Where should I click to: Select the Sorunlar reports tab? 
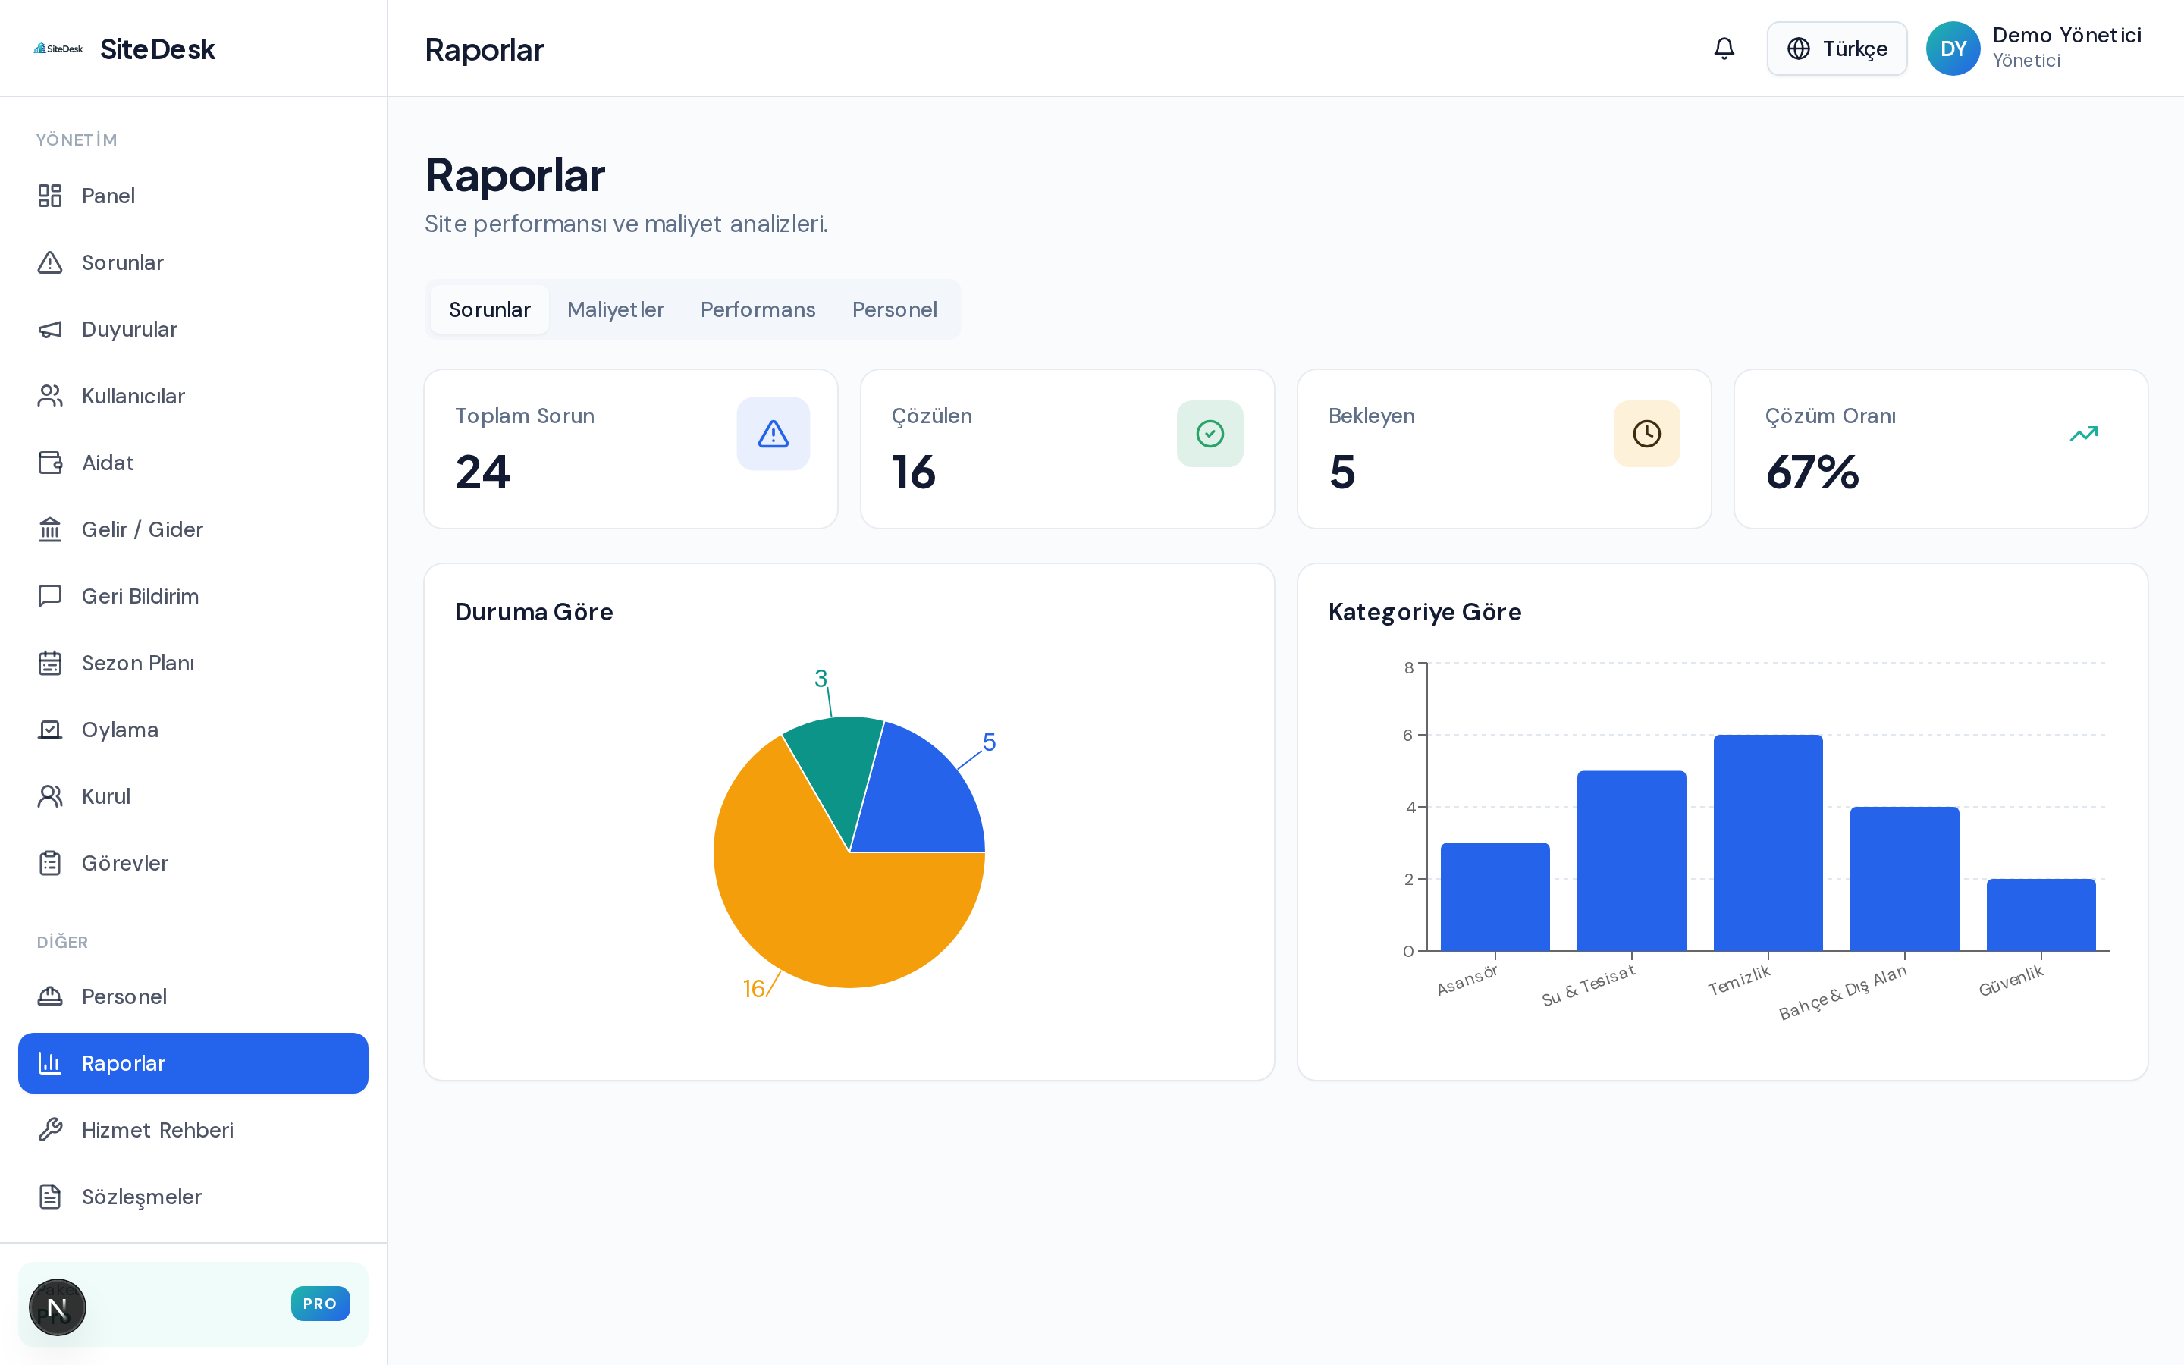pyautogui.click(x=489, y=309)
